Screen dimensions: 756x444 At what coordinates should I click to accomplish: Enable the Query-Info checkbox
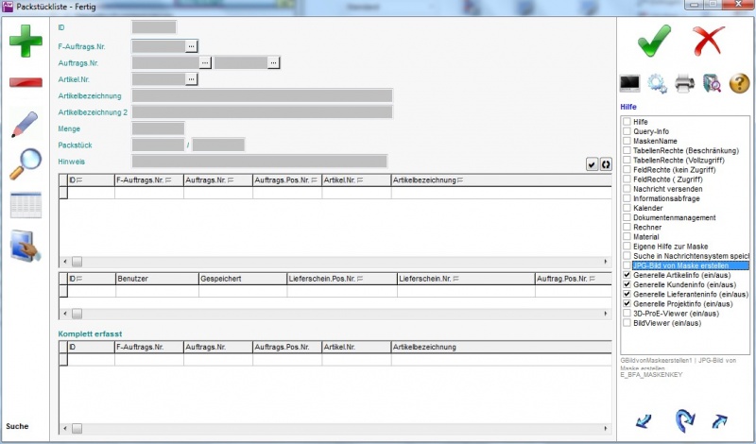click(626, 131)
